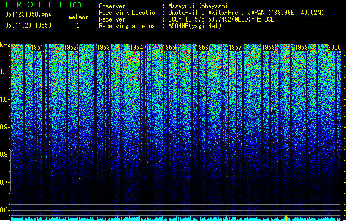Click the HROFFT 1.0.0 title text
Screen dimensions: 347x221
[x=44, y=4]
